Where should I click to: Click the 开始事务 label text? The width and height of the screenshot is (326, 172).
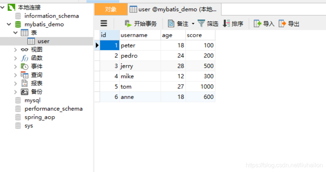coord(145,24)
